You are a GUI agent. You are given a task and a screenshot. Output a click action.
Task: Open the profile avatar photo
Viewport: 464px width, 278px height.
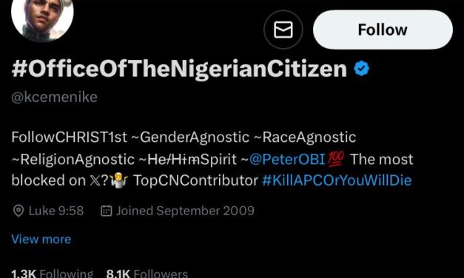(x=42, y=18)
